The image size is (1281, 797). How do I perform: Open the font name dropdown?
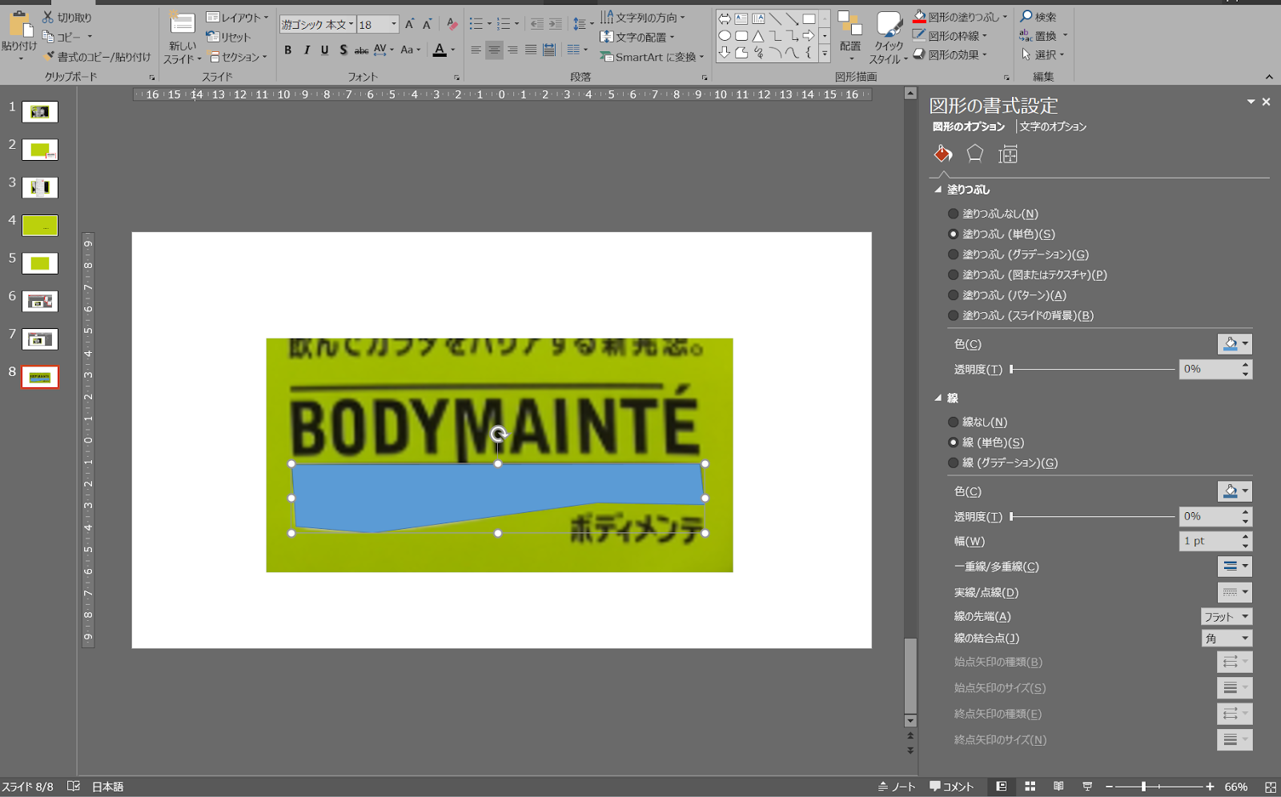351,24
